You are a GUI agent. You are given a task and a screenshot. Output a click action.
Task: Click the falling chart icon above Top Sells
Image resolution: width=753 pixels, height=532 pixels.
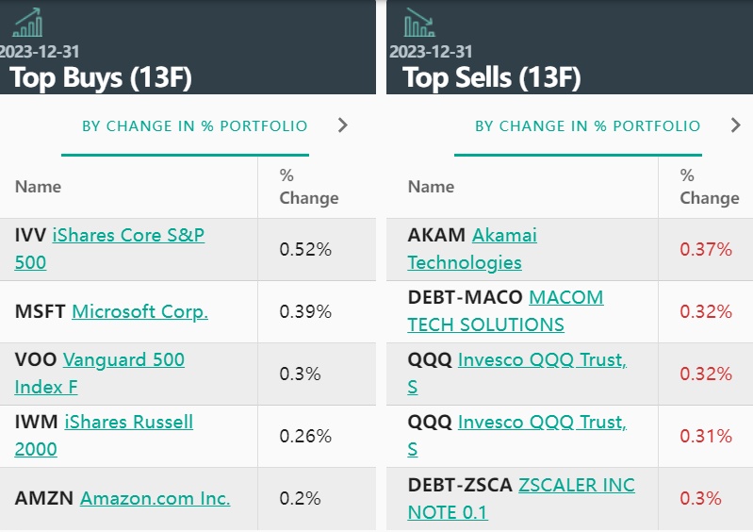pos(419,23)
